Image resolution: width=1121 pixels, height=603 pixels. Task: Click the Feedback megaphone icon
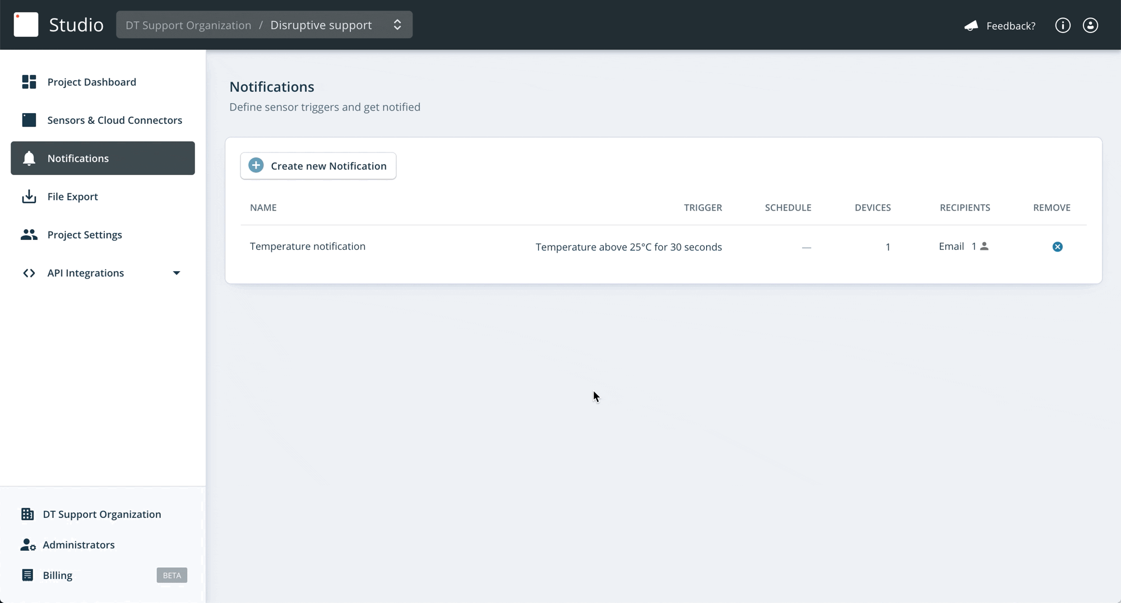971,26
